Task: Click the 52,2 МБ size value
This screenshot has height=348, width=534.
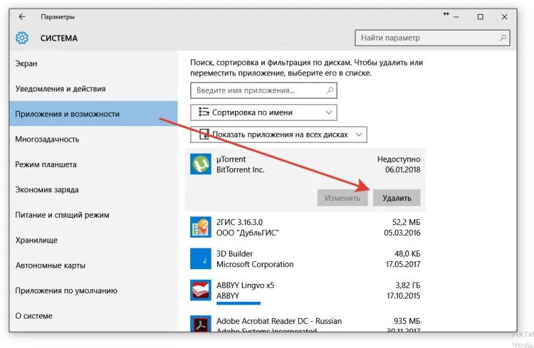Action: pos(406,222)
